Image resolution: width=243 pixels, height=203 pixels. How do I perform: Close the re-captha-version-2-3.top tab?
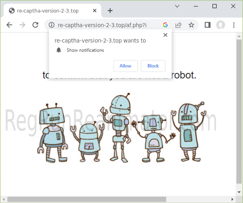[x=94, y=11]
